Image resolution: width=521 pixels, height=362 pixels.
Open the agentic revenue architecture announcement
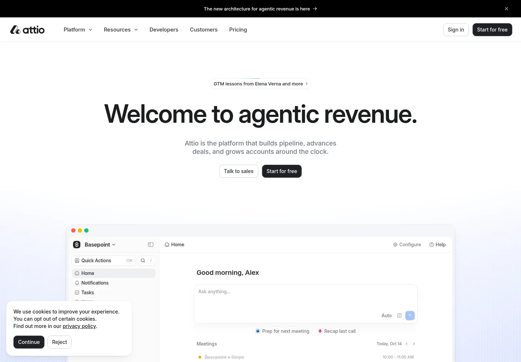[x=260, y=9]
